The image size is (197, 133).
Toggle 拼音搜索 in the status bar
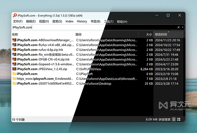tap(165, 119)
